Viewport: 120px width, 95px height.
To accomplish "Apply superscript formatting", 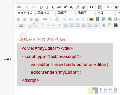I will (65, 7).
